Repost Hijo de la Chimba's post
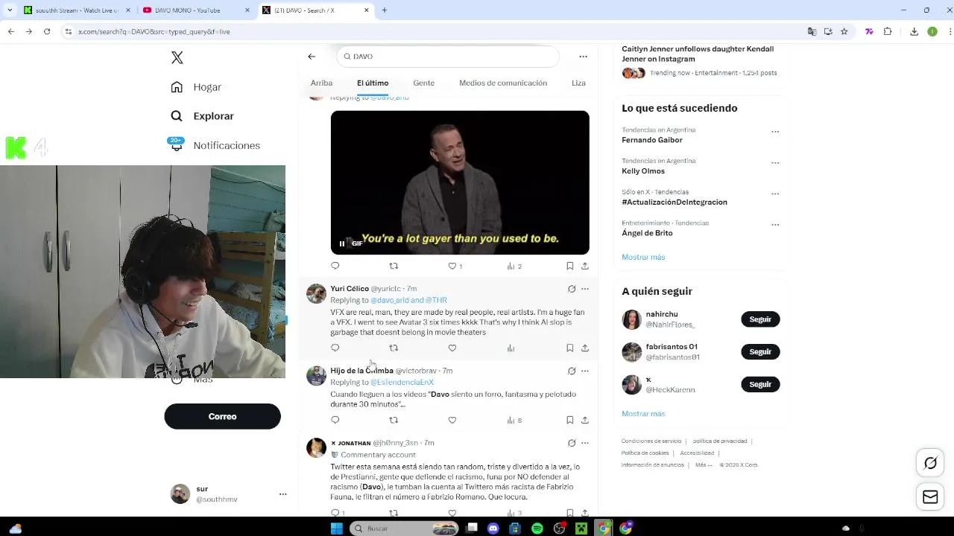954x536 pixels. 394,420
